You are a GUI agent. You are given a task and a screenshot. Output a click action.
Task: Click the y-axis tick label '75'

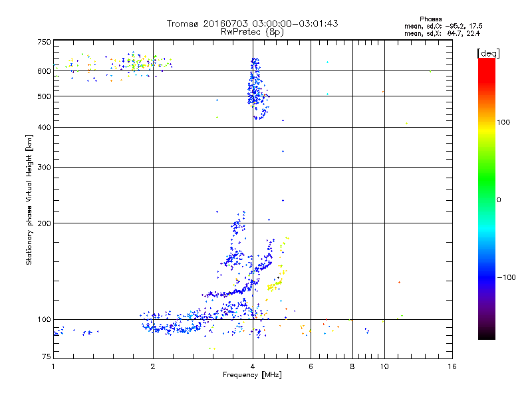(x=47, y=356)
